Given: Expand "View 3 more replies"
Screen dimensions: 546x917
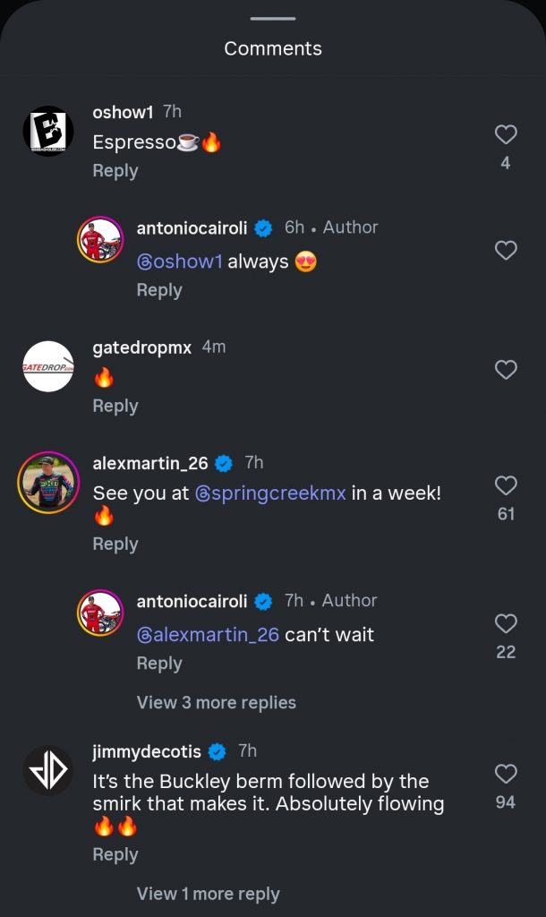Looking at the screenshot, I should (x=216, y=703).
